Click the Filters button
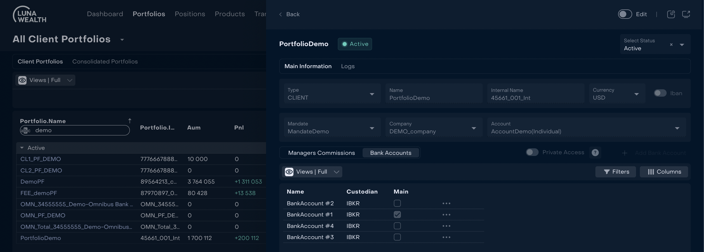Image resolution: width=704 pixels, height=252 pixels. 616,172
